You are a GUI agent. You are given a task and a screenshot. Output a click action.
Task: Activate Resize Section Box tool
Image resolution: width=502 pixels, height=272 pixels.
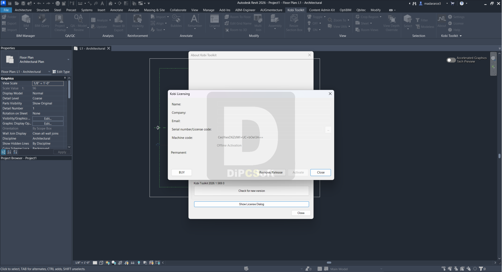[x=294, y=23]
